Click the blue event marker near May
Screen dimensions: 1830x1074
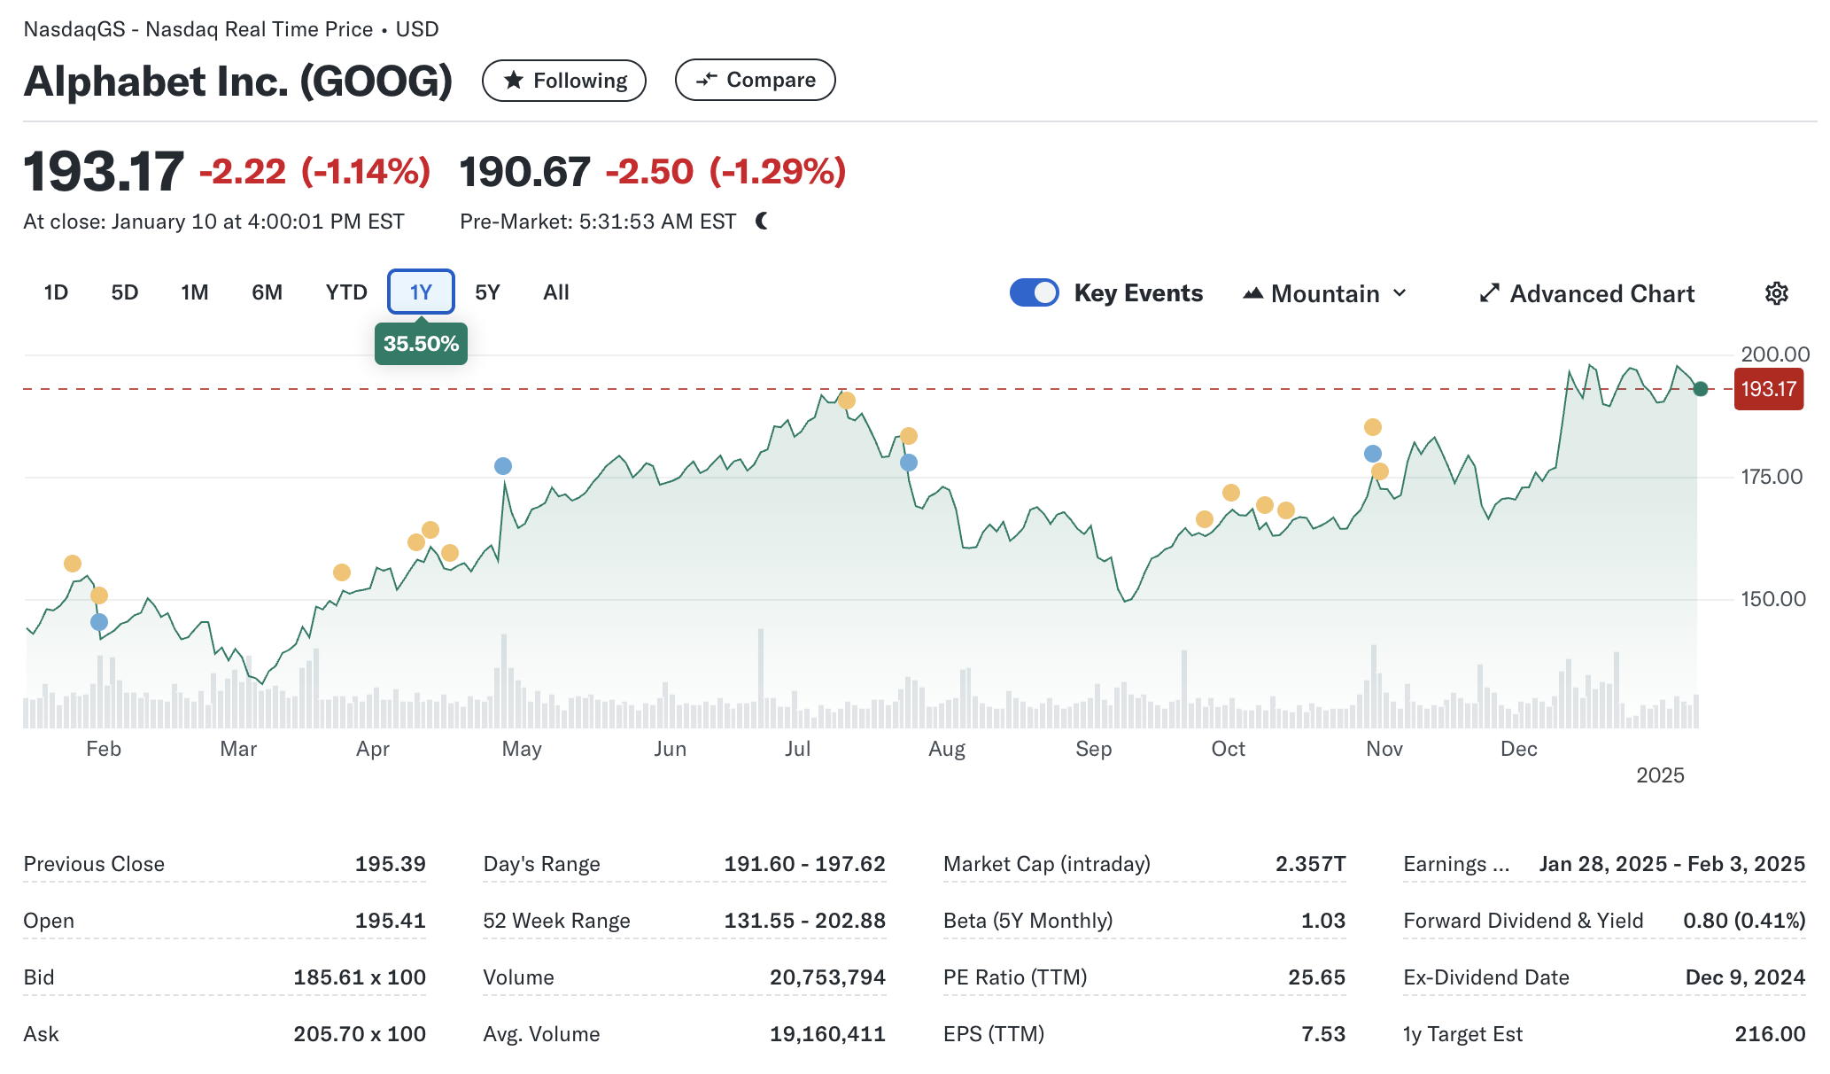pyautogui.click(x=503, y=466)
